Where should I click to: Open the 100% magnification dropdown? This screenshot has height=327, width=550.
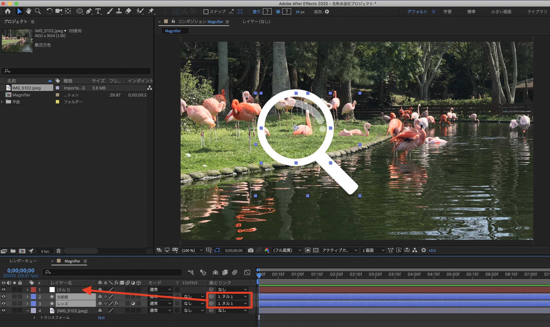click(x=192, y=250)
